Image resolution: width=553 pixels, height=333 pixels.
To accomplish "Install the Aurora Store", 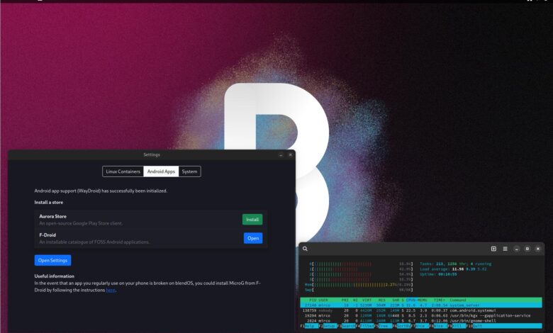I will [x=252, y=220].
